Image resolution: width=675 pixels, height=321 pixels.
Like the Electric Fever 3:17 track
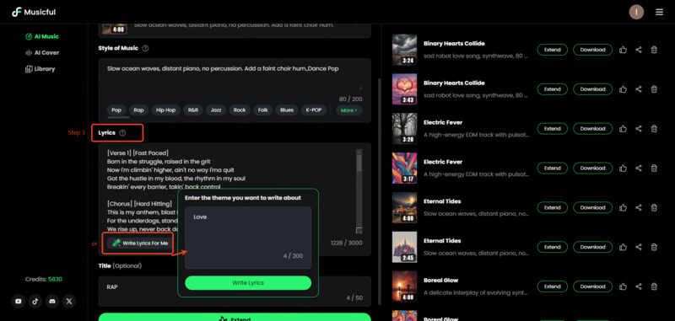point(623,168)
